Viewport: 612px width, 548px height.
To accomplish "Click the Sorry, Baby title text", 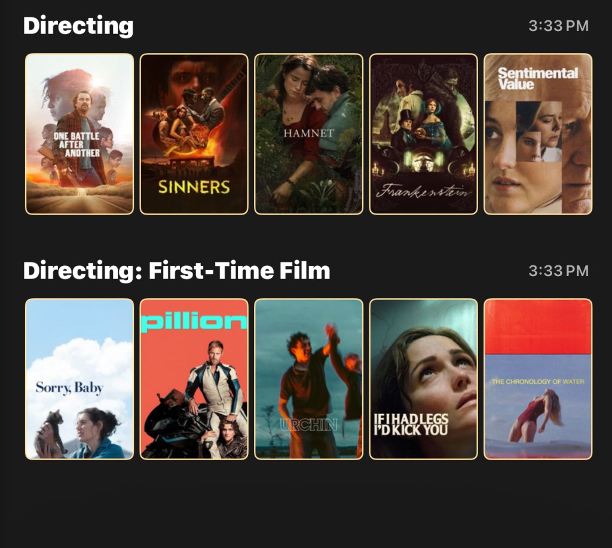I will pos(69,388).
